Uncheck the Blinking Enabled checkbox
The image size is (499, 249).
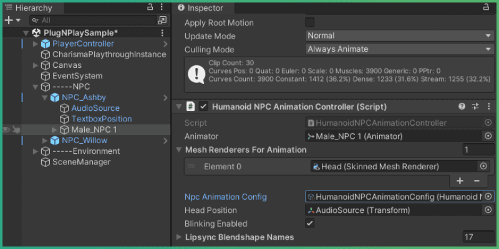click(x=310, y=223)
